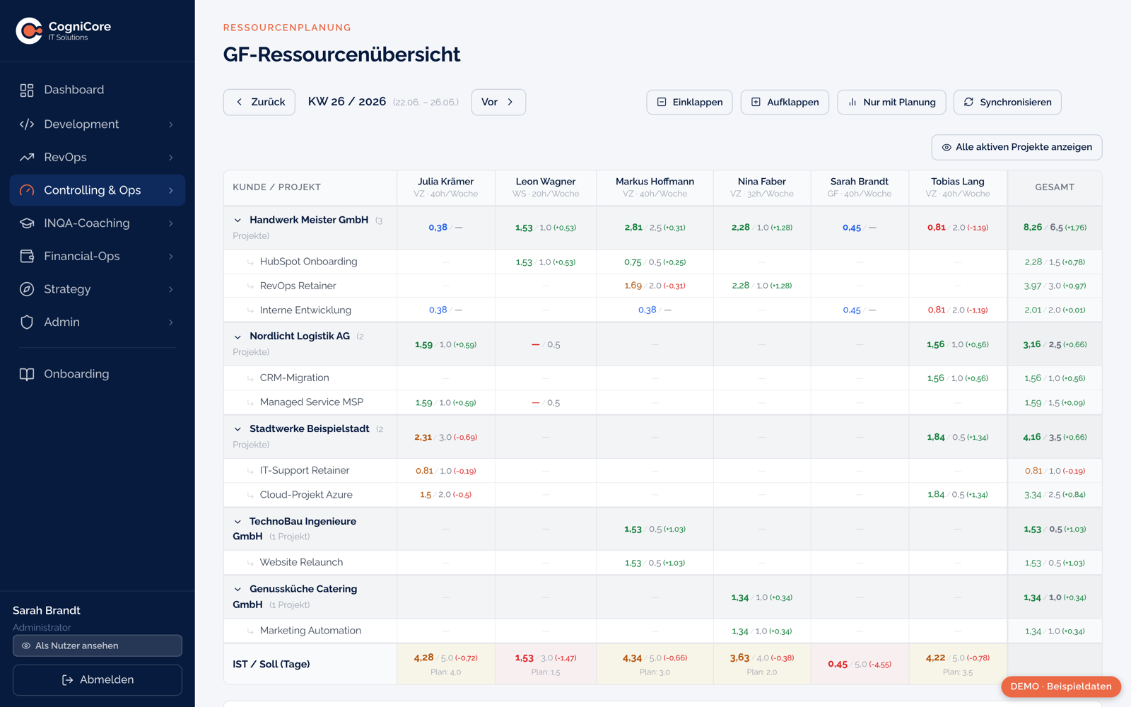
Task: Expand the Admin submenu chevron
Action: pos(171,322)
